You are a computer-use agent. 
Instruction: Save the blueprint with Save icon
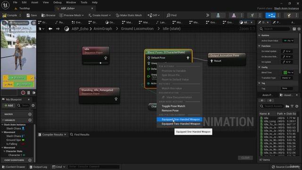32,15
